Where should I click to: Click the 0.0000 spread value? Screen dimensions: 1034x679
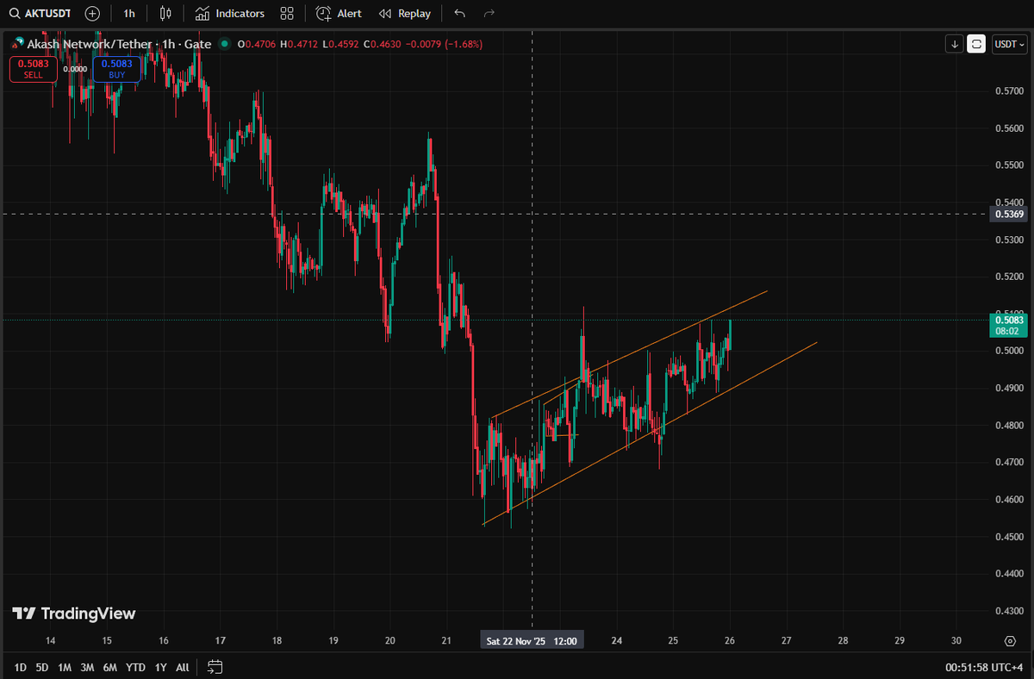click(75, 69)
